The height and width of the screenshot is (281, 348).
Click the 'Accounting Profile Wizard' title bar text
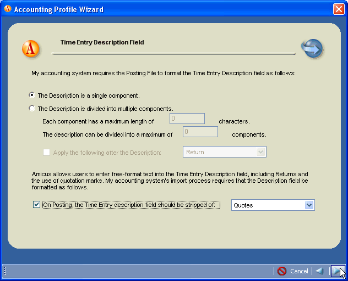click(x=58, y=9)
